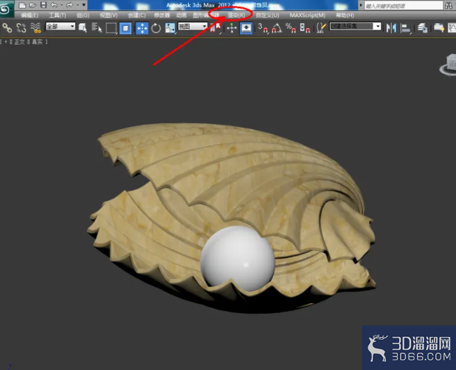Open the 创建(C) menu
Image resolution: width=456 pixels, height=370 pixels.
tap(137, 15)
